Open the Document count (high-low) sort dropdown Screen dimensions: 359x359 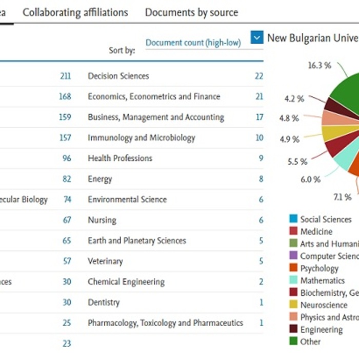(193, 43)
